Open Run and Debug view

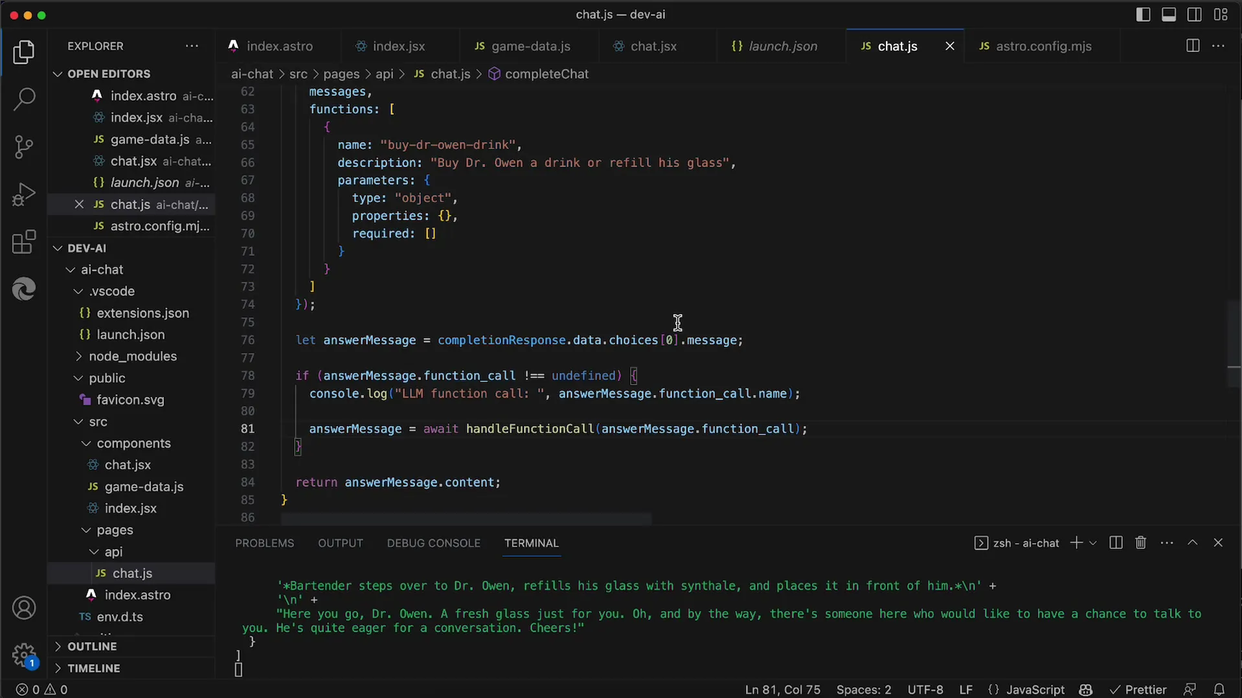(x=24, y=194)
